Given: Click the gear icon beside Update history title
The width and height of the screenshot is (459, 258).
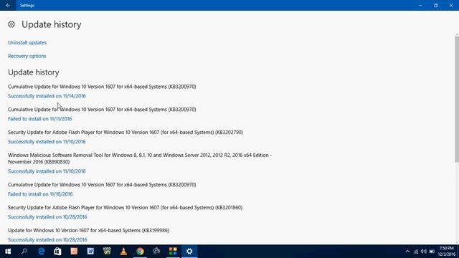Looking at the screenshot, I should click(11, 24).
